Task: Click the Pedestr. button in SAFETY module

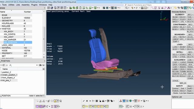Action: click(176, 91)
